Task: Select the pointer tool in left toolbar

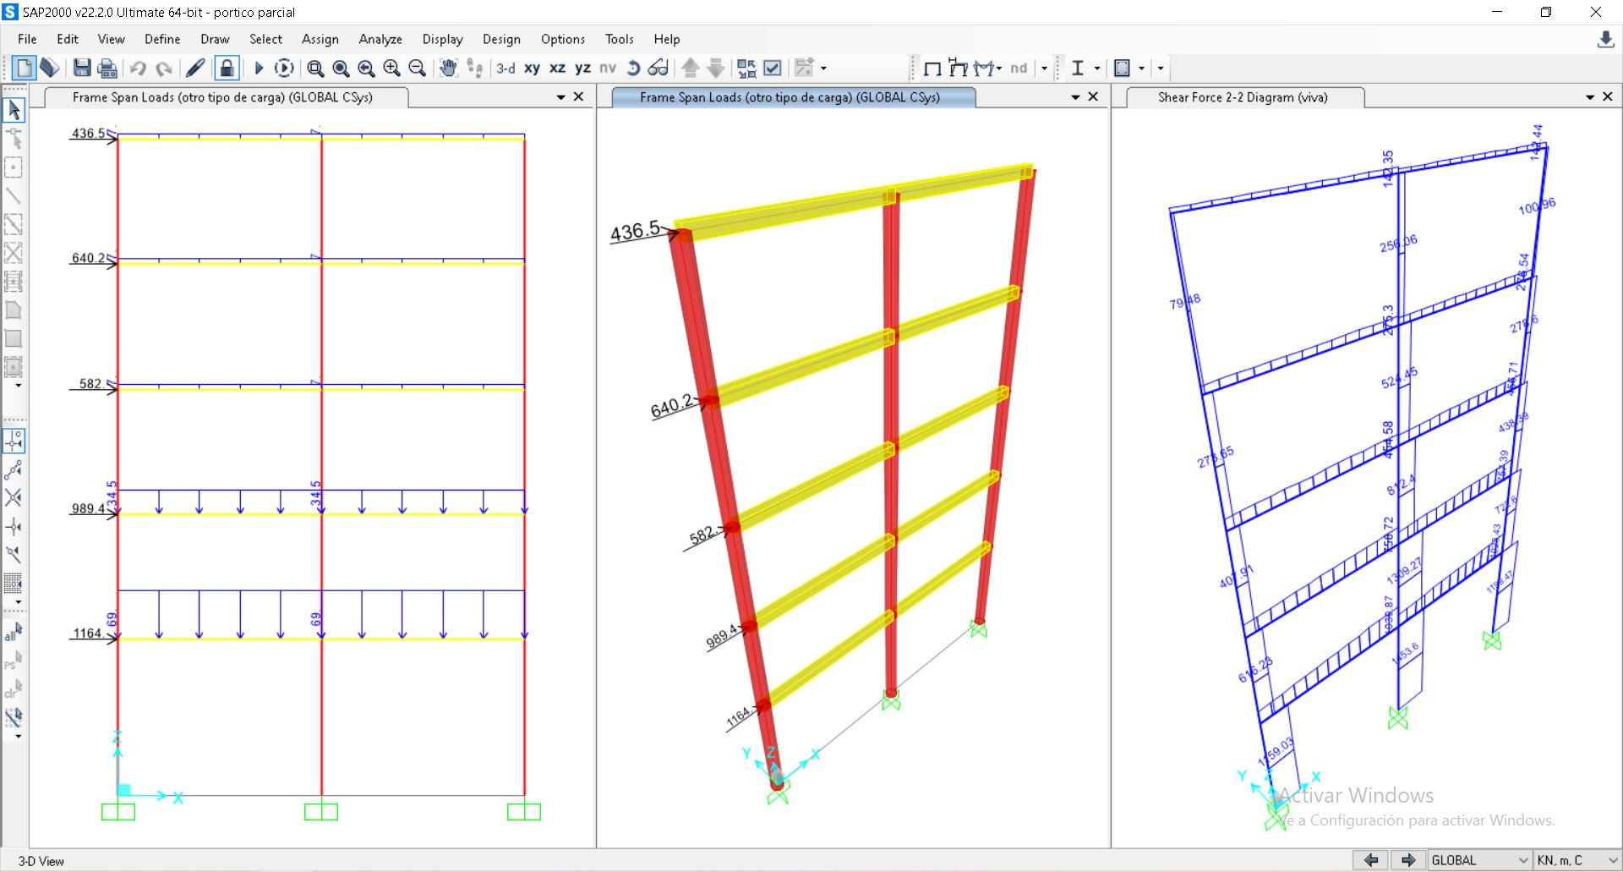Action: [x=14, y=109]
